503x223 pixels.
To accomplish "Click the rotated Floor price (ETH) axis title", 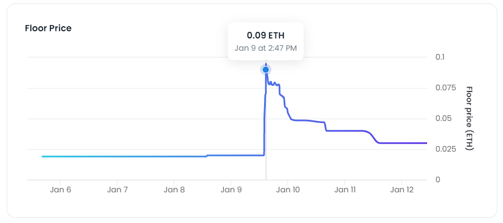I will pos(469,118).
